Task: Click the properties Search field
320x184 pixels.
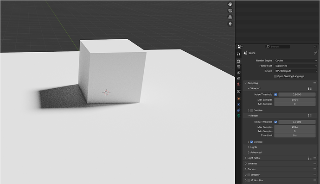Action: [x=277, y=47]
